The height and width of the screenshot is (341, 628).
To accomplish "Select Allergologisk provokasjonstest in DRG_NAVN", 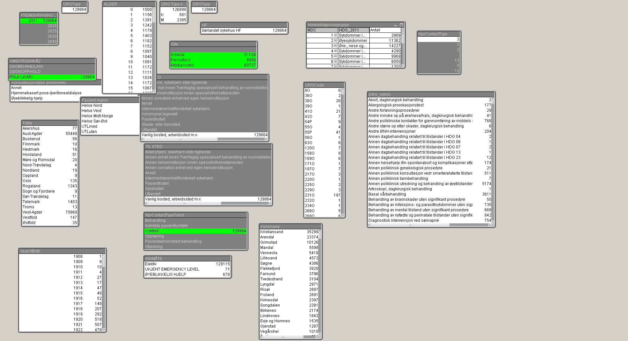I will 430,105.
